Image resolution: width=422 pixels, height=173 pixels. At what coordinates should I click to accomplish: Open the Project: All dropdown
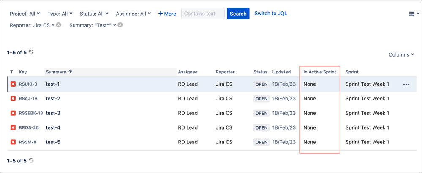25,14
